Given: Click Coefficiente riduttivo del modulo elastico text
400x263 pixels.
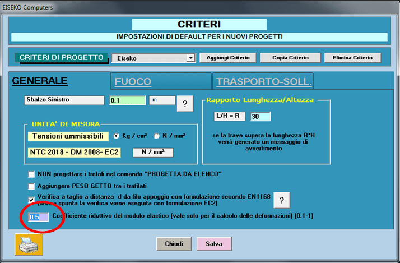Looking at the screenshot, I should [x=183, y=216].
